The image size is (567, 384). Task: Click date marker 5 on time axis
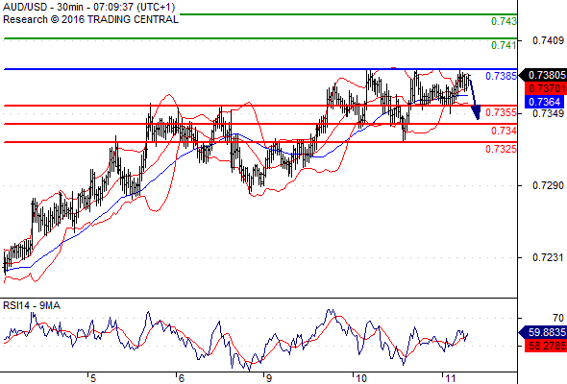tap(93, 378)
